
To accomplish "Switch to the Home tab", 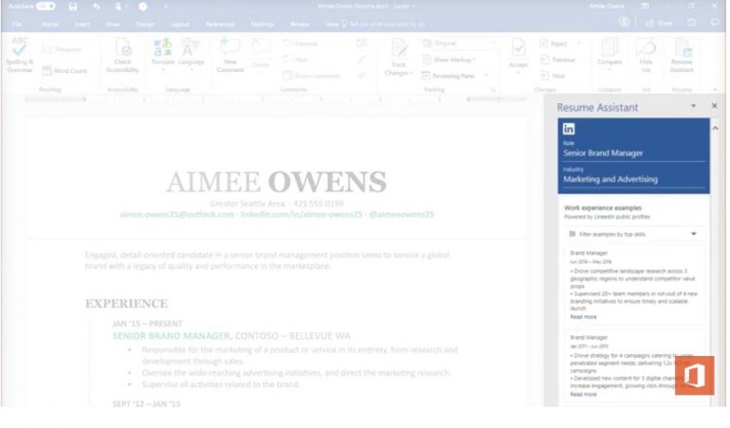I will [x=49, y=24].
